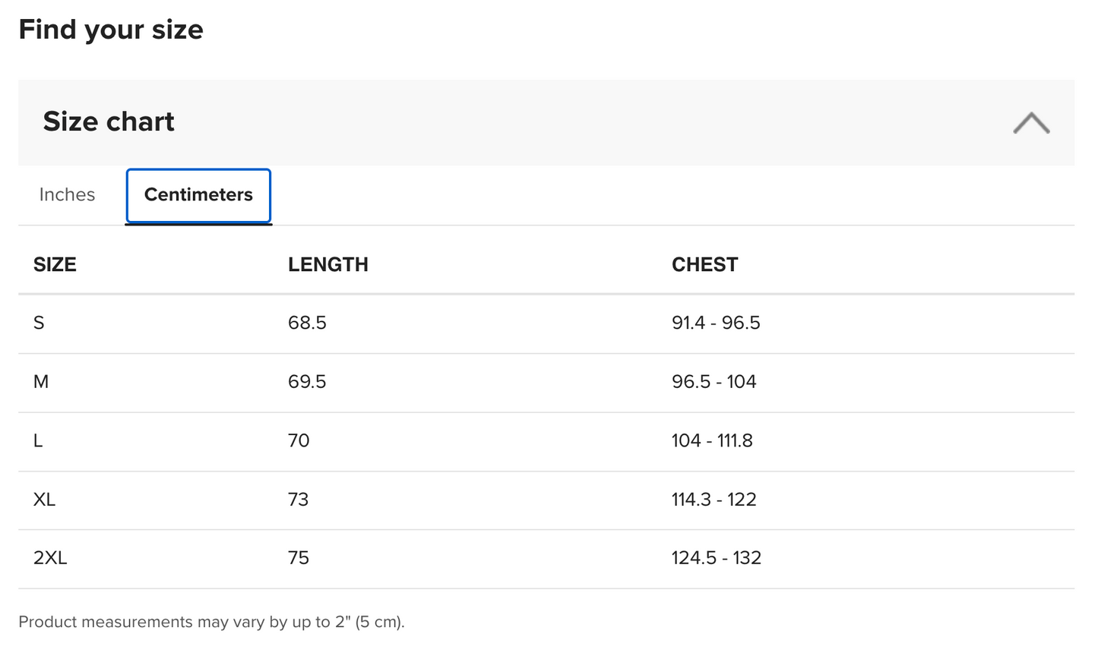
Task: Click the SIZE column header
Action: pos(55,265)
